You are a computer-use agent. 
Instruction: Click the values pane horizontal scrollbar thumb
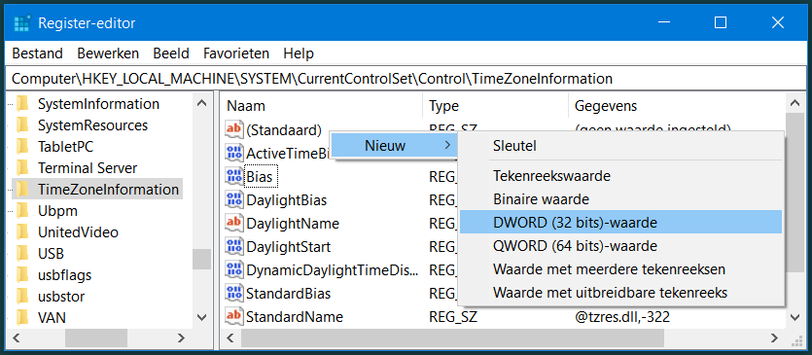click(x=452, y=337)
